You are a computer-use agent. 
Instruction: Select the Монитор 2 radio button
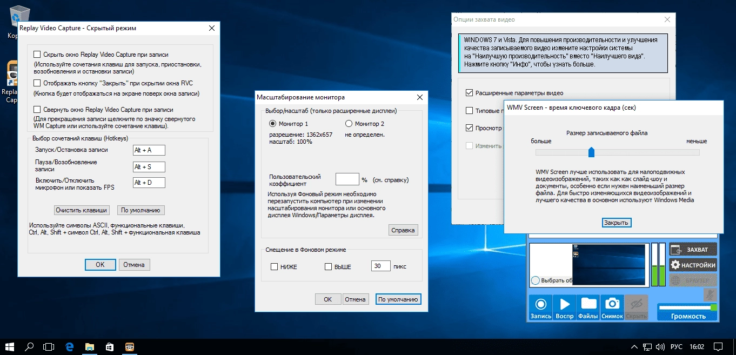pos(349,124)
